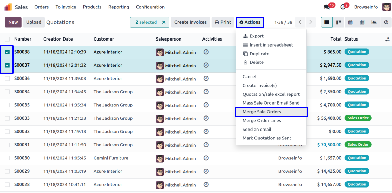
Task: Open the activities clock icon in navbar
Action: [x=343, y=7]
